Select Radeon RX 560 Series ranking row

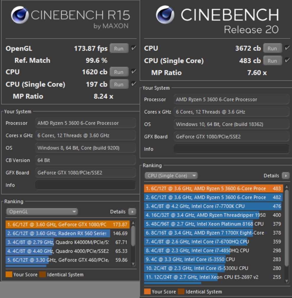[x=68, y=233]
